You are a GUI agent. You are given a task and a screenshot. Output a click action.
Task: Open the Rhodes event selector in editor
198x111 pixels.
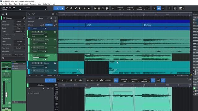click(x=41, y=85)
